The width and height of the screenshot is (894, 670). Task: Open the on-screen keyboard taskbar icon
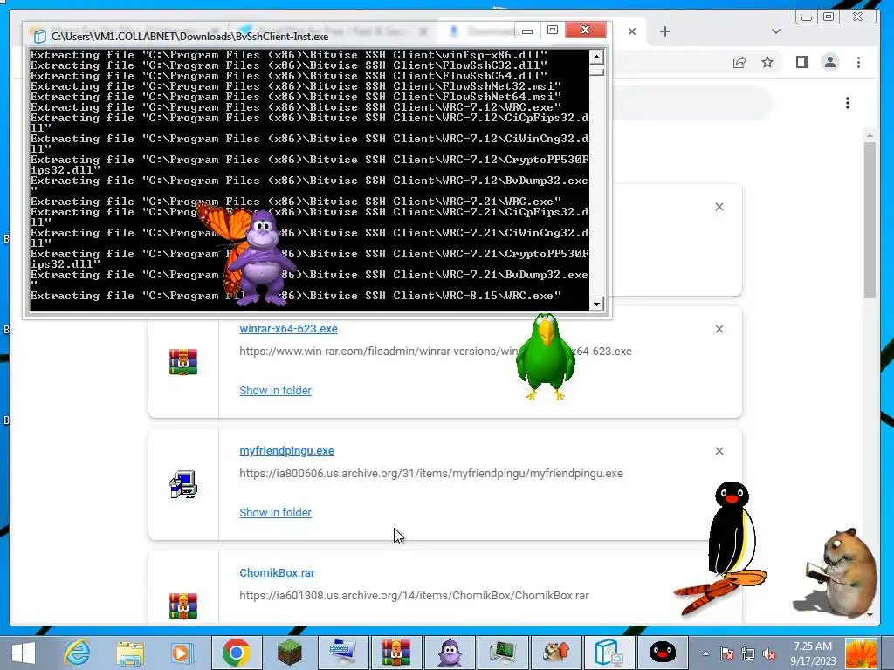coord(342,652)
